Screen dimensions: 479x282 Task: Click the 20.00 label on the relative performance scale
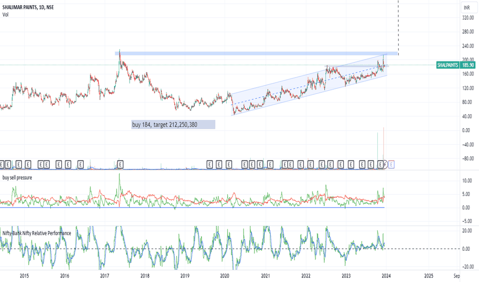tap(468, 231)
